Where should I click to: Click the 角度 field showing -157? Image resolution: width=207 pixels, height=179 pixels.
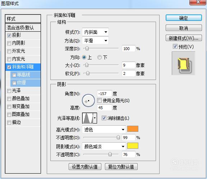coord(105,94)
